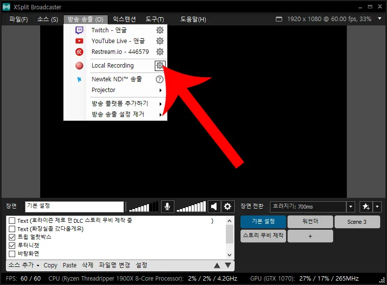Open the 도움말(H) menu
Screen dimensions: 387x285
[x=193, y=19]
